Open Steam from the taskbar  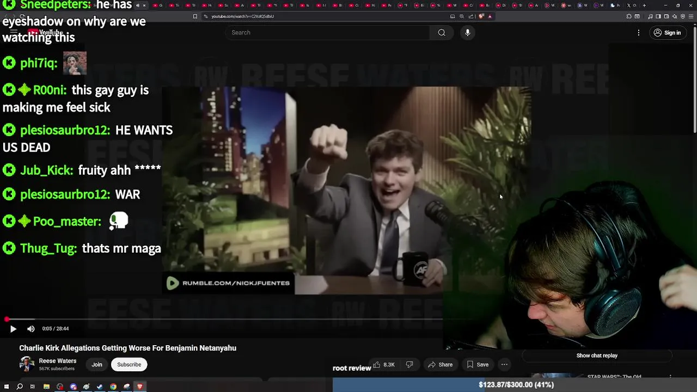pos(100,387)
